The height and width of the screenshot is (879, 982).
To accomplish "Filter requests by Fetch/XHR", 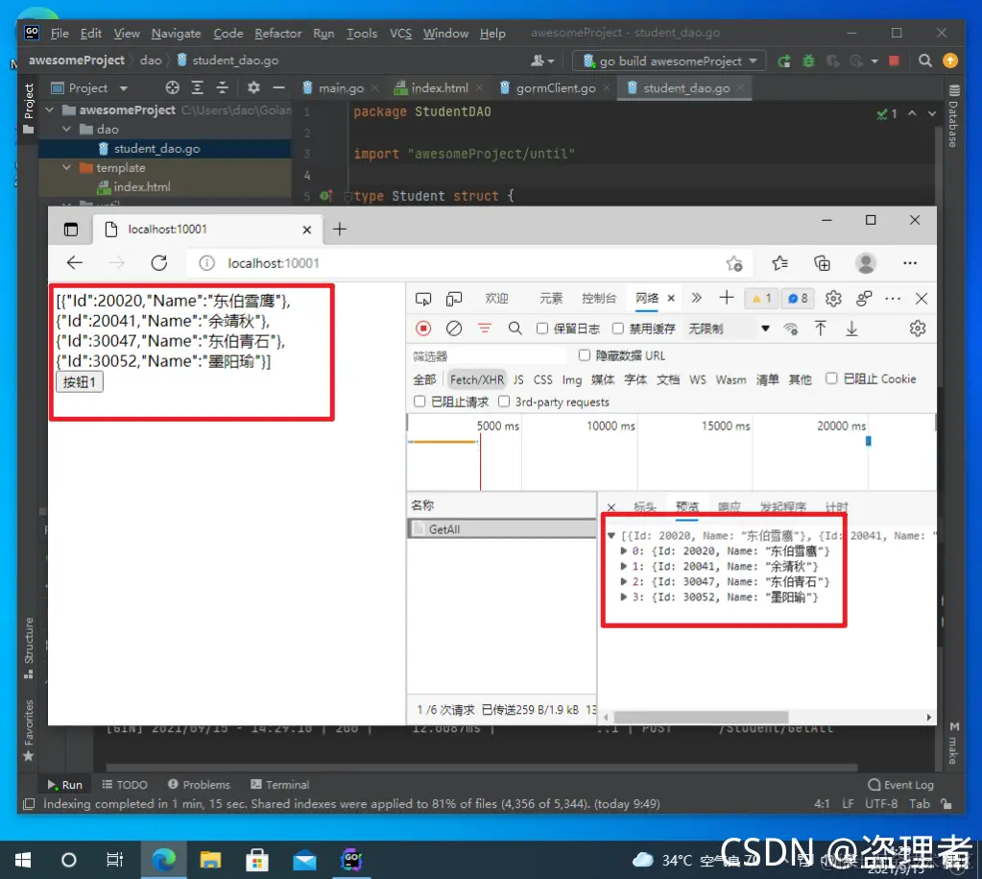I will pyautogui.click(x=476, y=379).
